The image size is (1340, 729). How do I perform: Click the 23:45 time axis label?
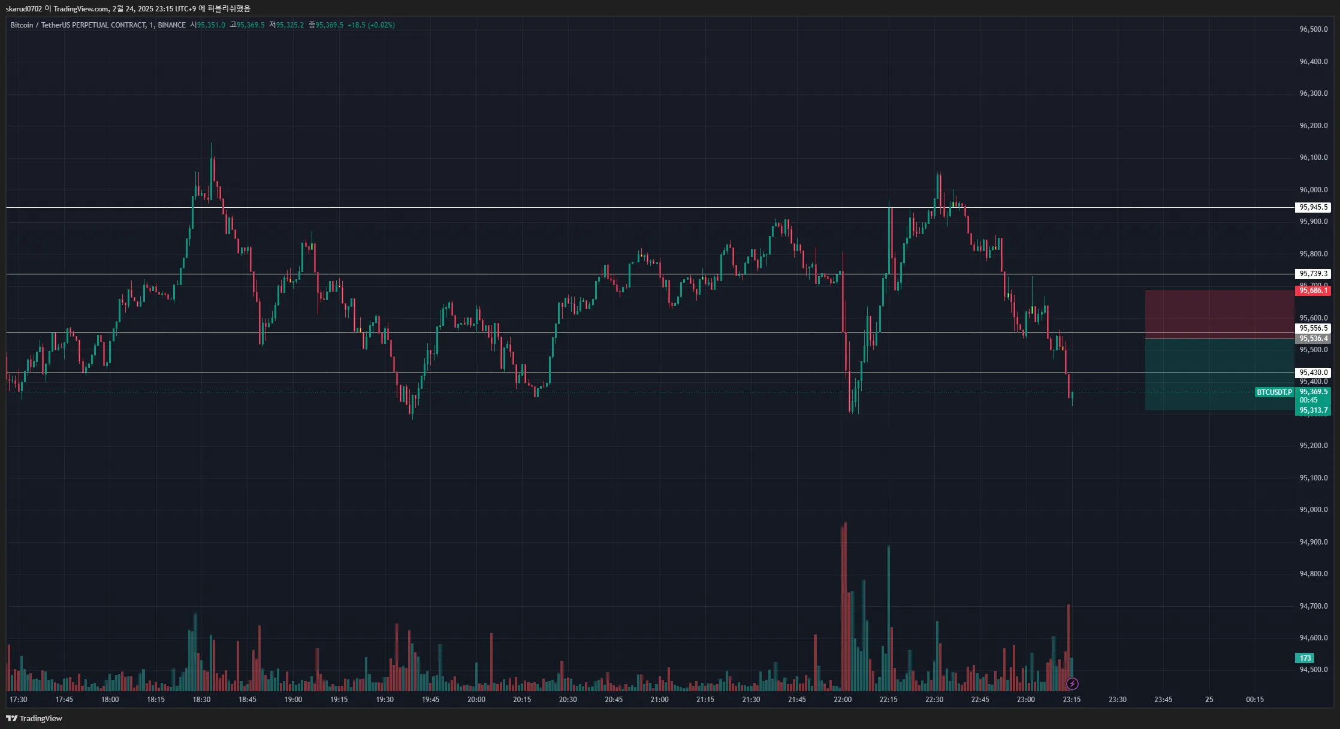1163,700
